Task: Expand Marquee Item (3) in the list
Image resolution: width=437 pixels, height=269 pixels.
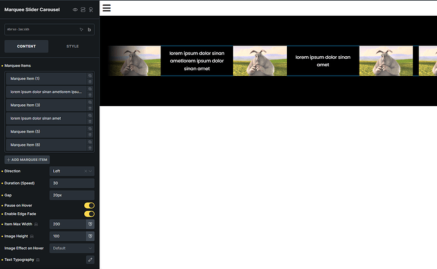Action: 46,105
